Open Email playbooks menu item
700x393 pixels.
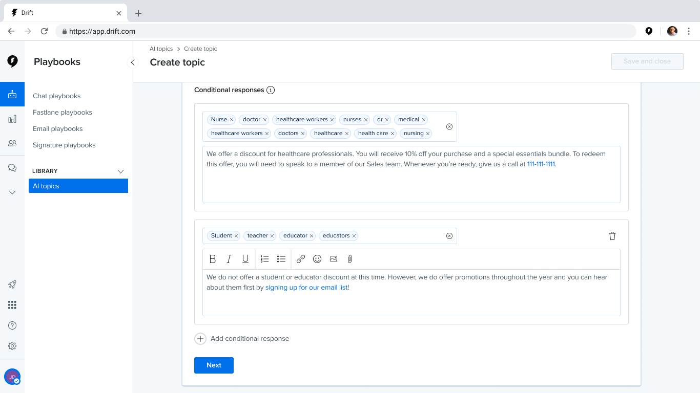[58, 129]
